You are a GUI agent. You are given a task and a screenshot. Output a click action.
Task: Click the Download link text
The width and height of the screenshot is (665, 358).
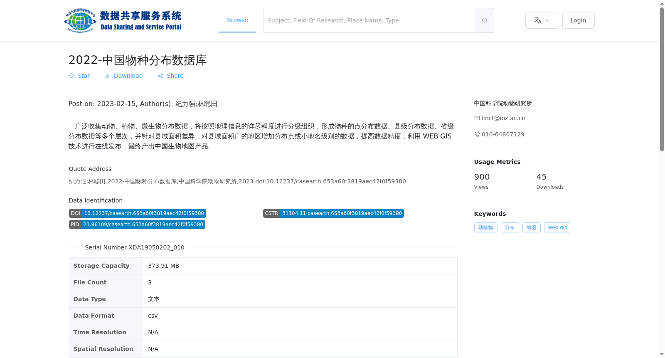[128, 76]
